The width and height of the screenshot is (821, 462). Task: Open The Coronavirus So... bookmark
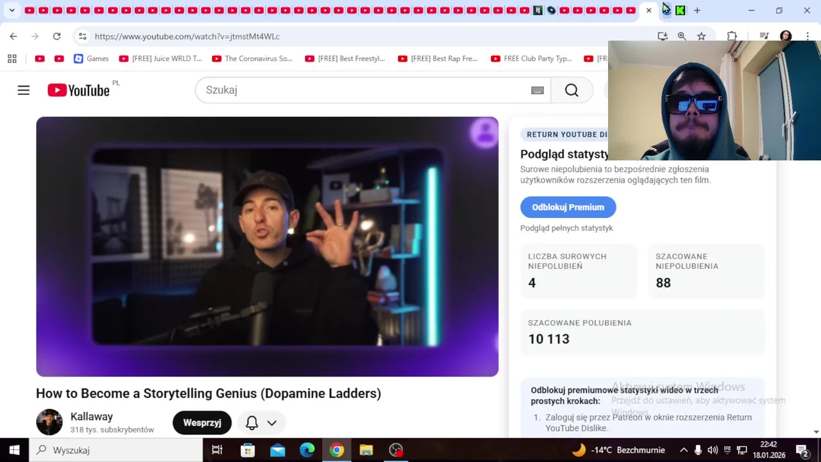pos(252,58)
